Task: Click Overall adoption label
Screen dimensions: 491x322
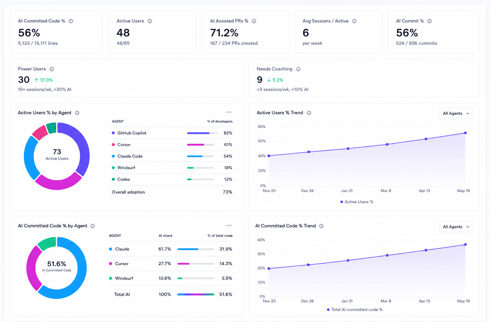Action: point(128,192)
